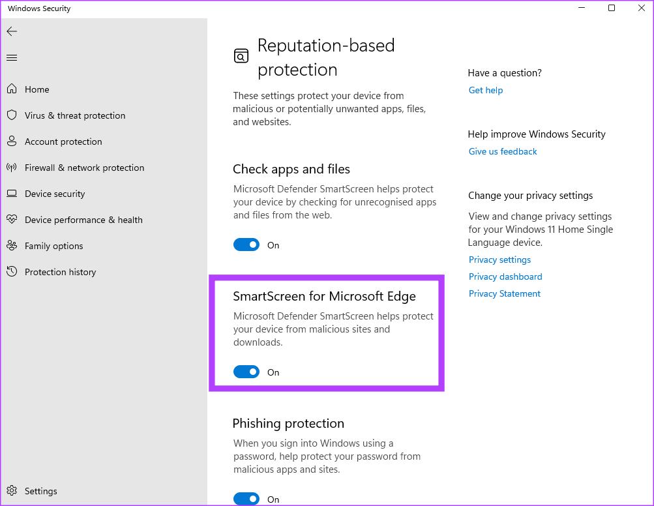Click Change your privacy settings heading
Image resolution: width=654 pixels, height=506 pixels.
[x=530, y=196]
